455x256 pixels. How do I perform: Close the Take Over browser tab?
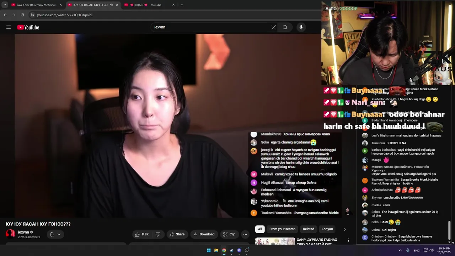click(60, 5)
